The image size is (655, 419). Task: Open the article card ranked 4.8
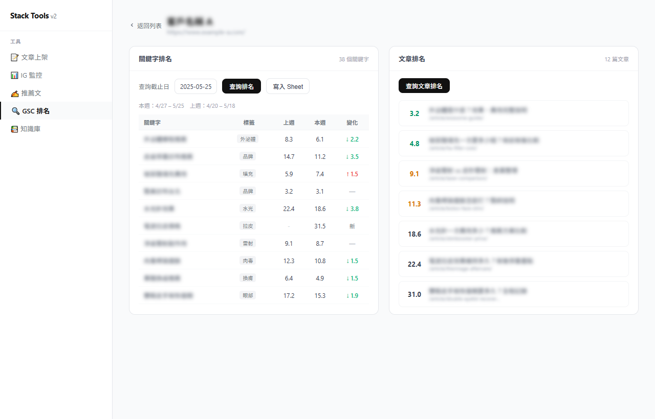(x=514, y=143)
